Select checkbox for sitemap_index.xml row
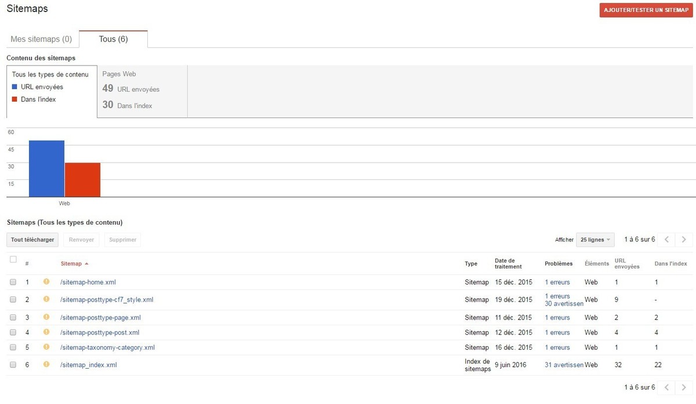Viewport: 696px width, 404px height. click(x=13, y=365)
